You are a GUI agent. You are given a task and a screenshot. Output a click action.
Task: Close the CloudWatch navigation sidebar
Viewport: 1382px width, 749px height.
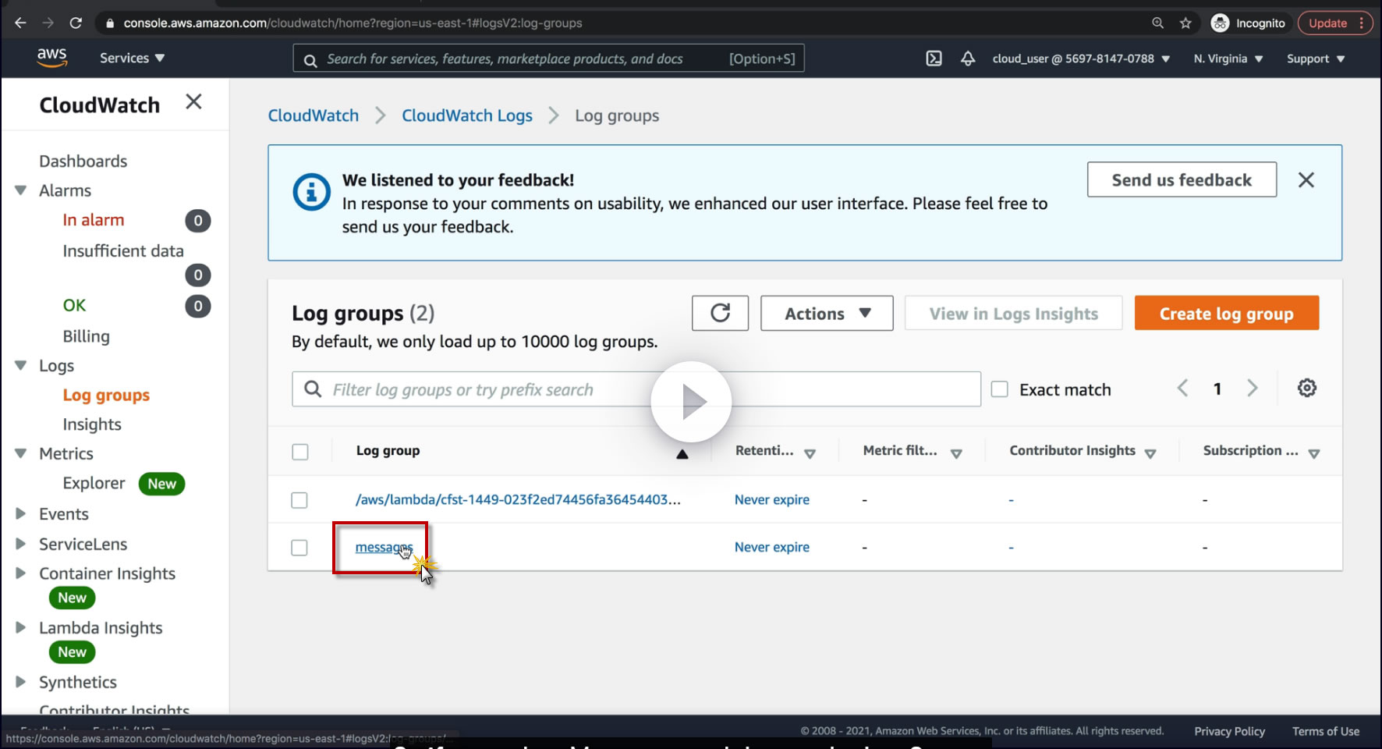point(193,101)
